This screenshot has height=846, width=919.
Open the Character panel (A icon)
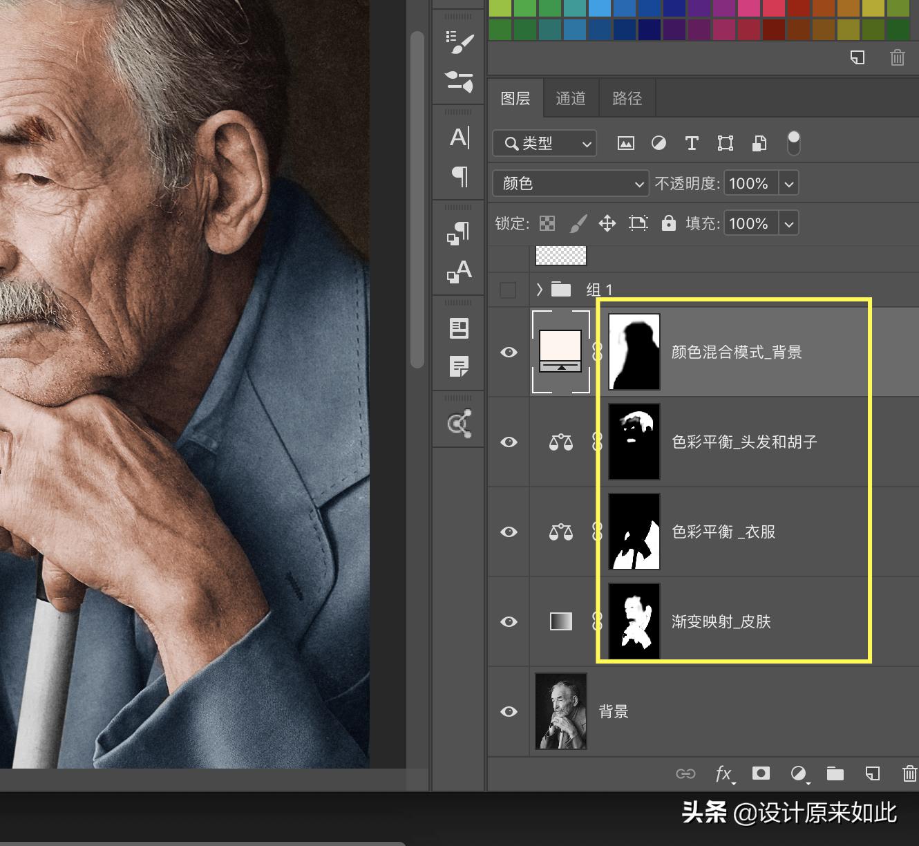point(458,138)
